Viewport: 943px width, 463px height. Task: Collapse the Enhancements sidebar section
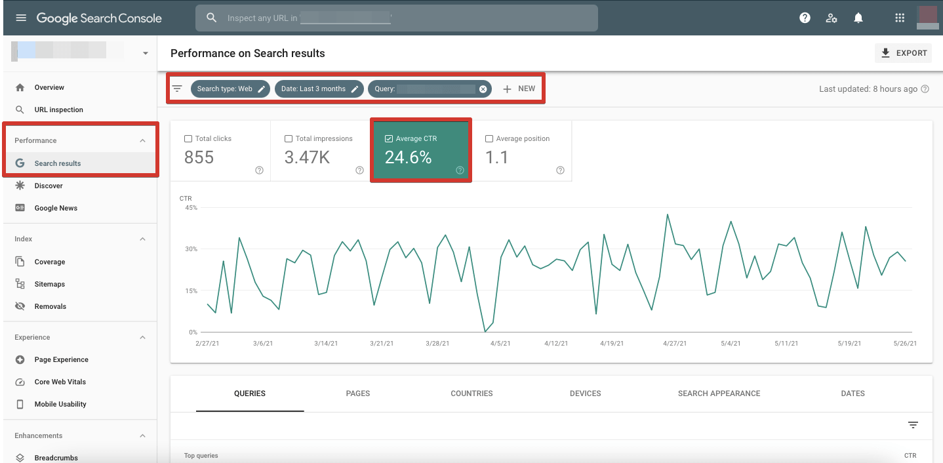pos(142,435)
